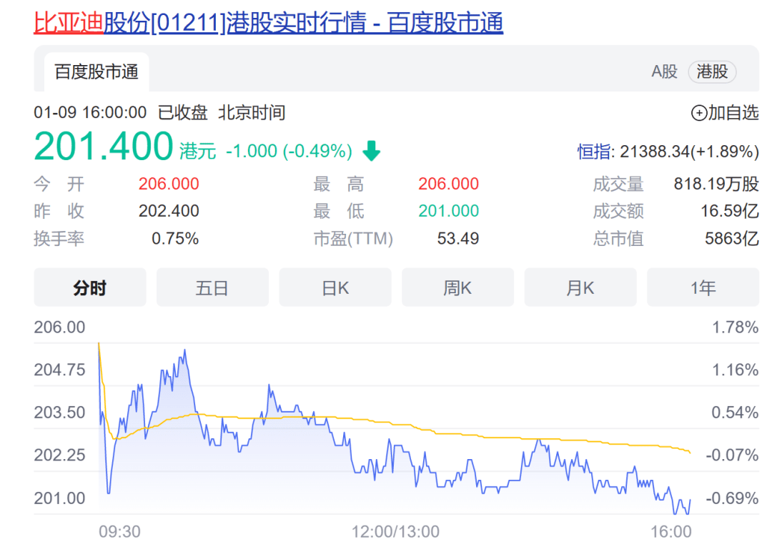Click the -0.07% percent axis label

732,455
